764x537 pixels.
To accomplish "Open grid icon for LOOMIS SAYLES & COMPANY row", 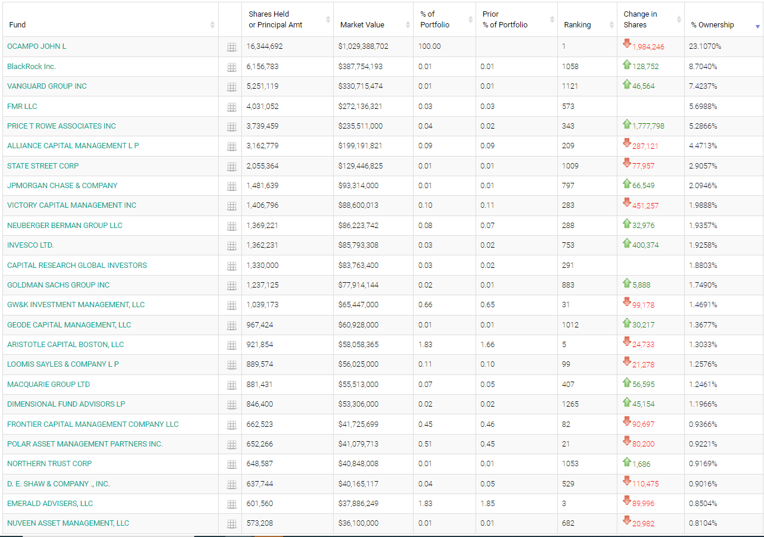I will point(232,365).
